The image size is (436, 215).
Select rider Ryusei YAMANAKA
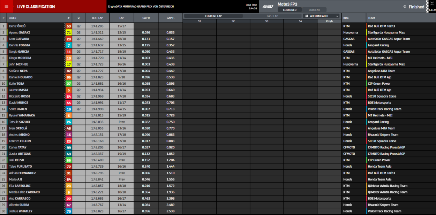(22, 115)
